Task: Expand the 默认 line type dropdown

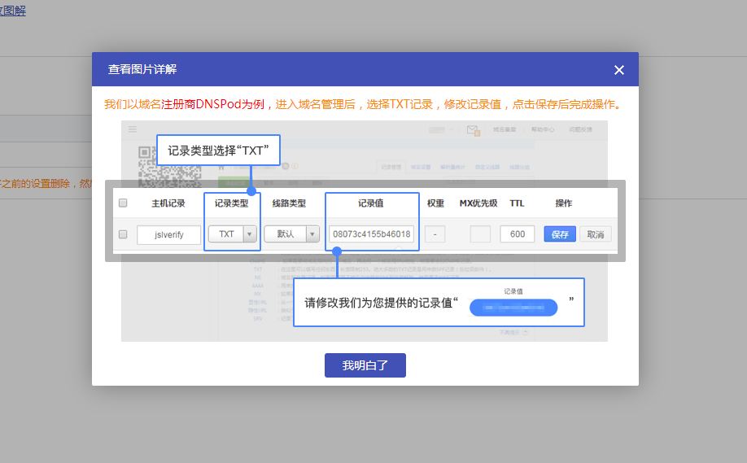Action: tap(291, 234)
